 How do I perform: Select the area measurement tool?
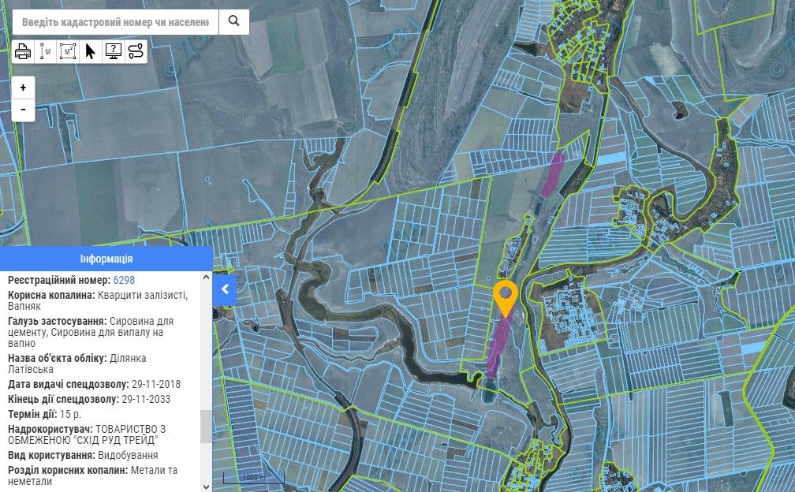point(68,52)
